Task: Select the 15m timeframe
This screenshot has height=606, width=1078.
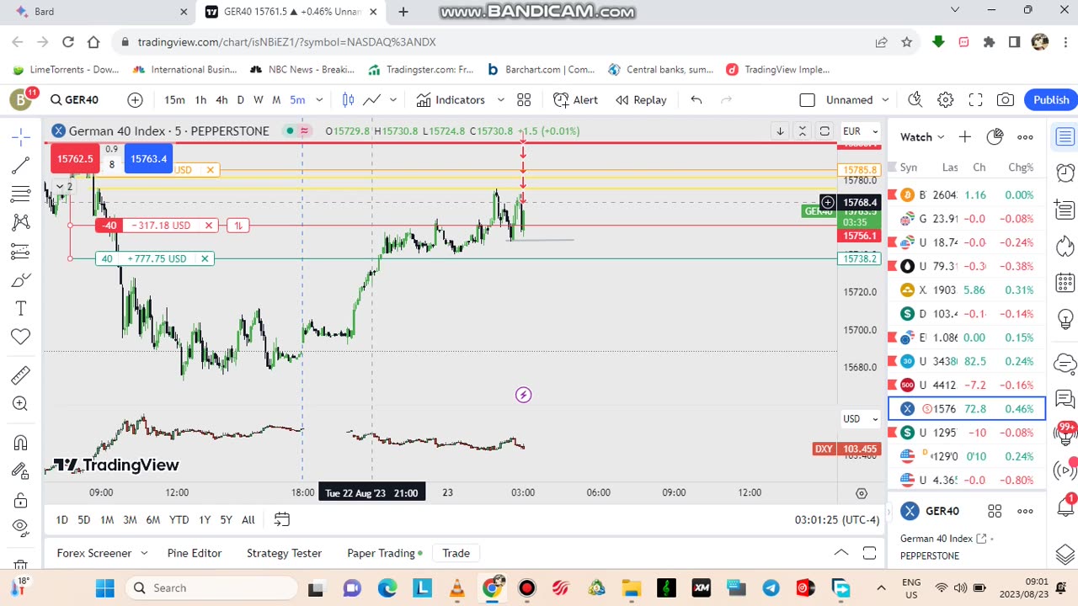Action: [x=174, y=99]
